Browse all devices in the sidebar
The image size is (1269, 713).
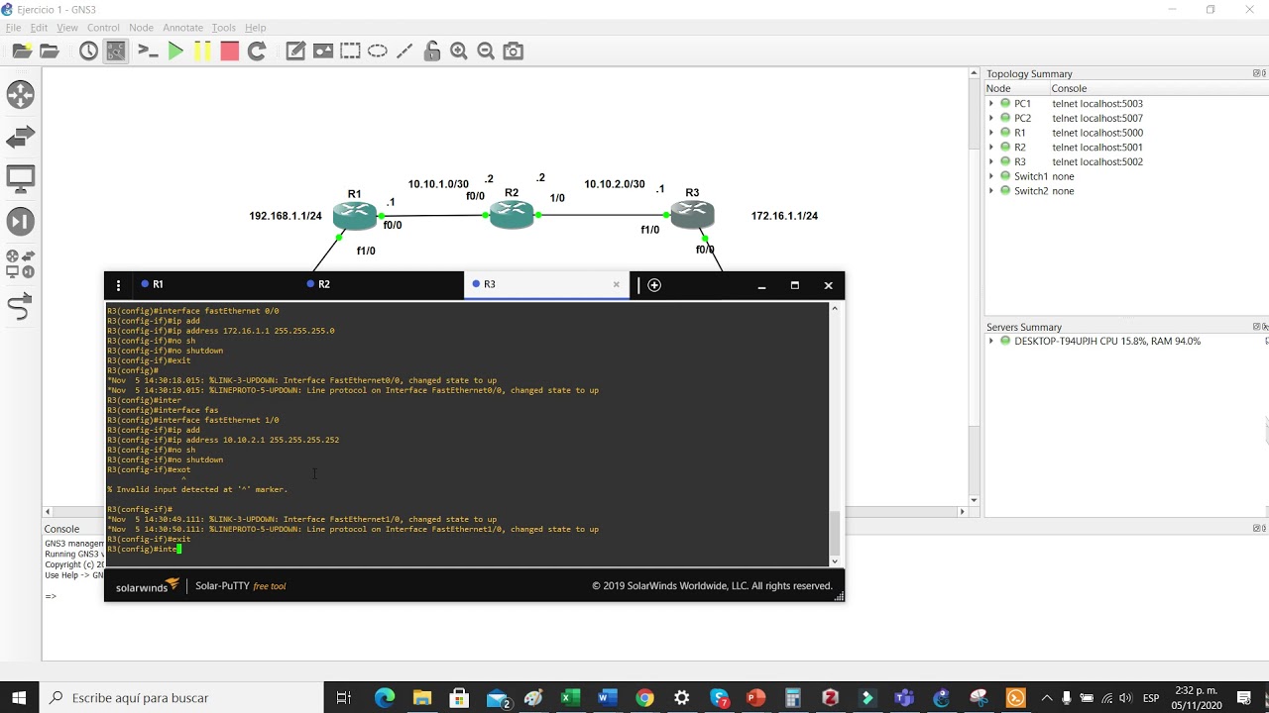pos(21,263)
